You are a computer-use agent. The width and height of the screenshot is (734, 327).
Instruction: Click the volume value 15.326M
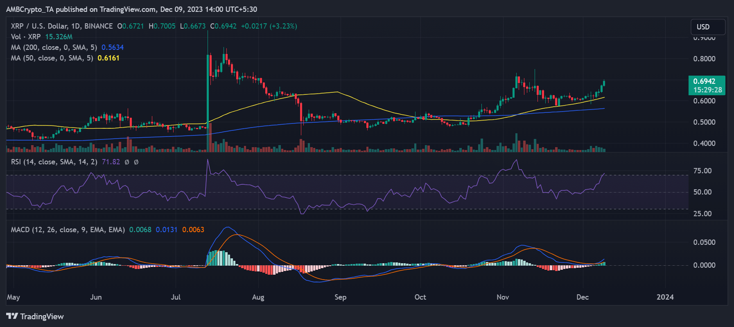pos(59,37)
